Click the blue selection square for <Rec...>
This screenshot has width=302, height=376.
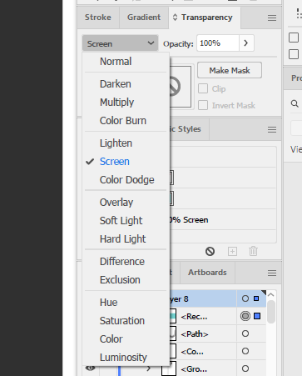coord(257,316)
